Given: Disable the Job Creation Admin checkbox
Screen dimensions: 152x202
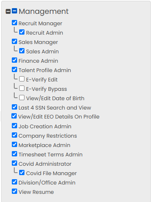Looking at the screenshot, I should point(14,126).
